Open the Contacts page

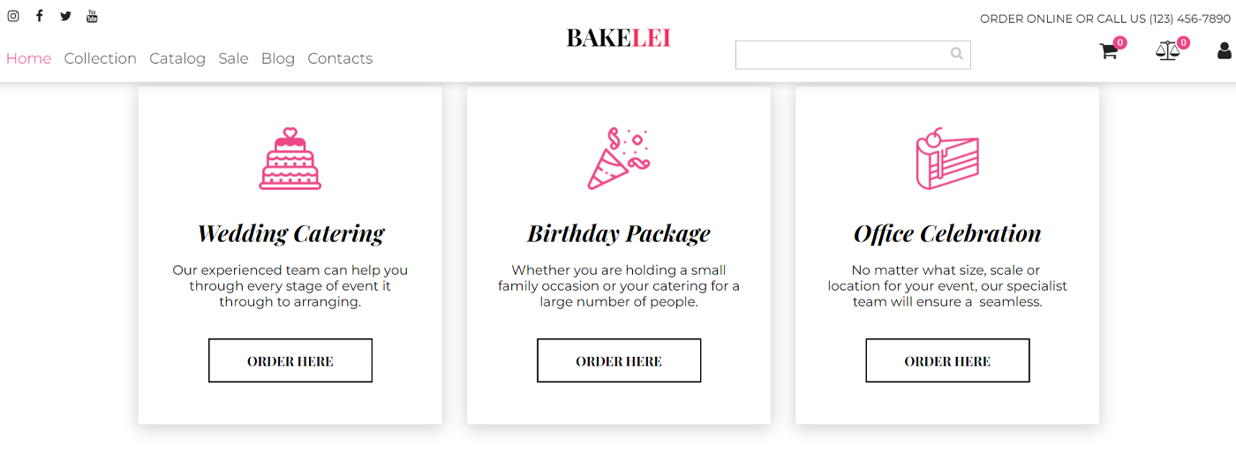(340, 58)
